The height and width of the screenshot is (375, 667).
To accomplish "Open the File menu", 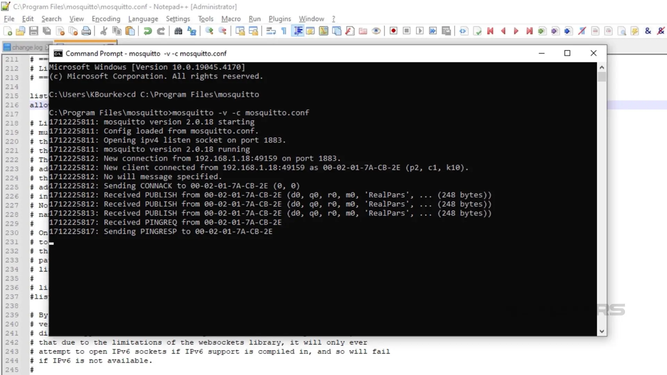I will pos(9,19).
